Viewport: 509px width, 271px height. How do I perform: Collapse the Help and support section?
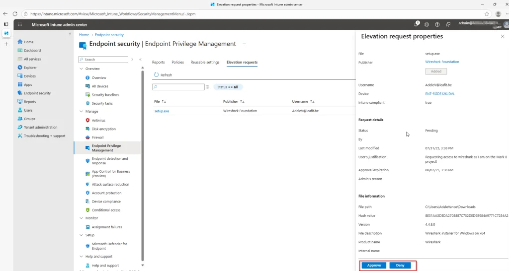point(81,257)
